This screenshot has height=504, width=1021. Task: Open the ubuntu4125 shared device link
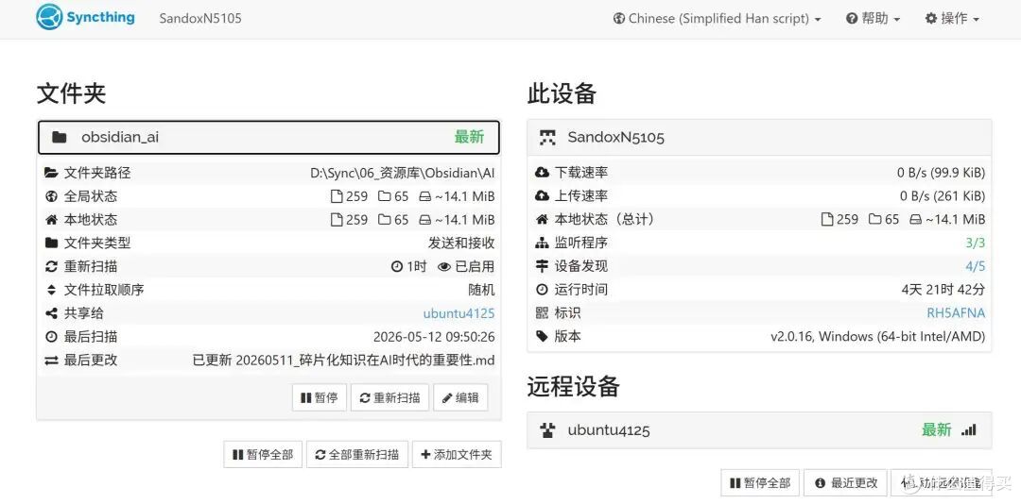[459, 313]
